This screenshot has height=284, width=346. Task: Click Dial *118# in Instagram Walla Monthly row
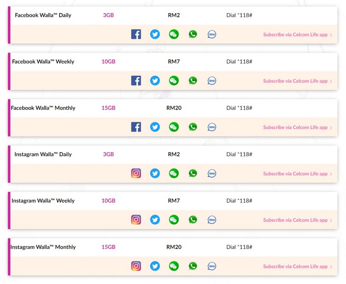(239, 247)
